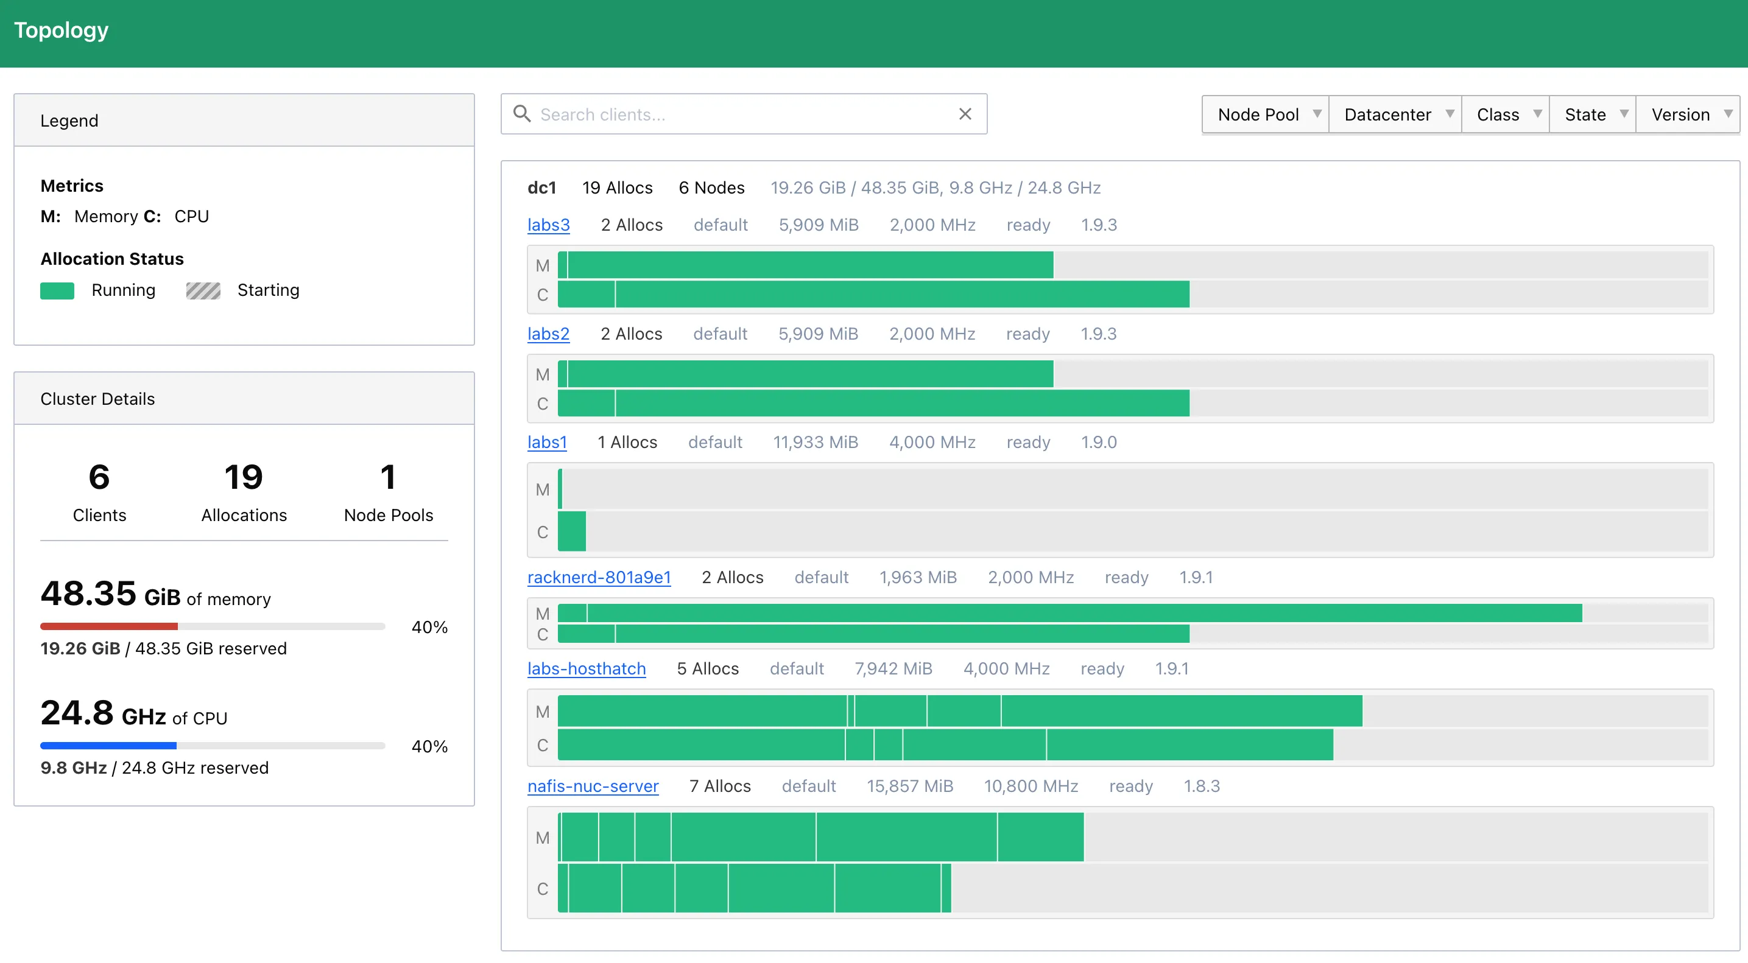Open the labs3 client link

click(548, 225)
